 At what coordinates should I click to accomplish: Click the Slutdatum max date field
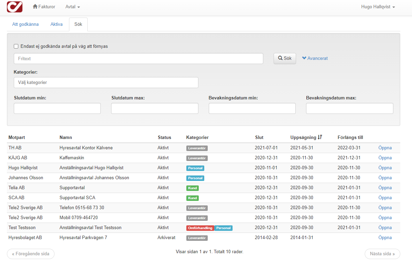[x=155, y=108]
